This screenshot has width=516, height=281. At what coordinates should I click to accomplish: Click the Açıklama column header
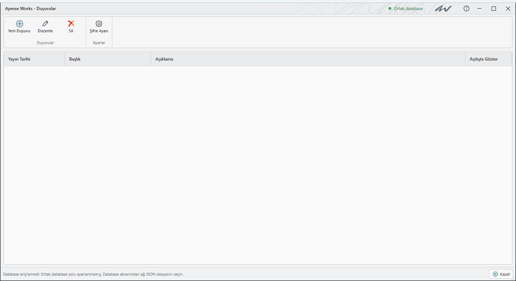click(x=308, y=59)
